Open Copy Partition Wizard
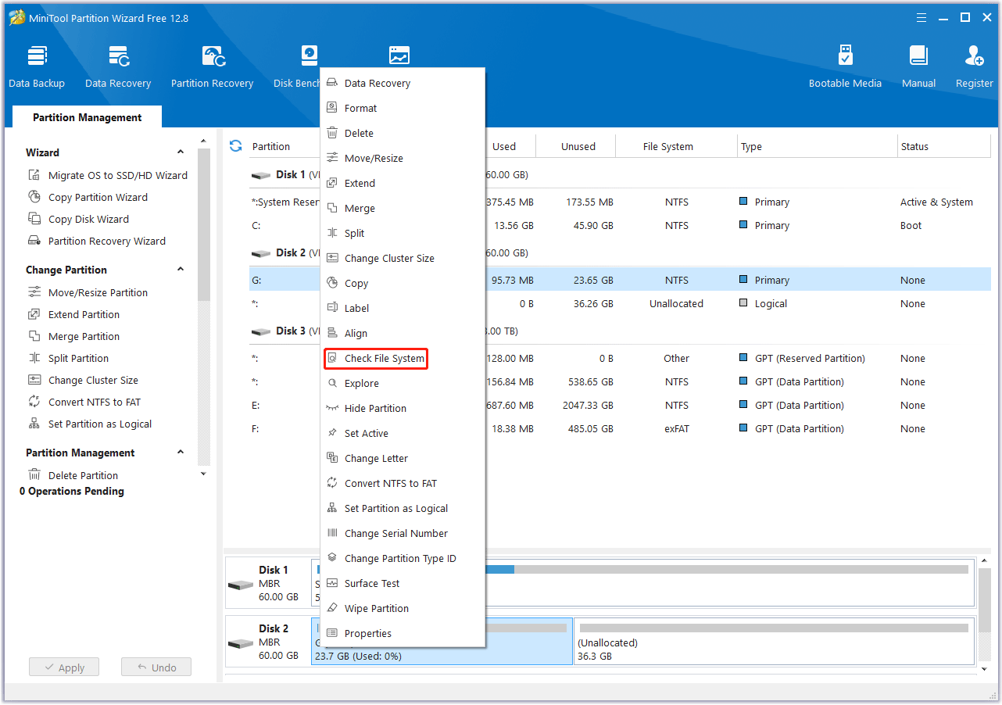Image resolution: width=1002 pixels, height=705 pixels. click(x=88, y=197)
